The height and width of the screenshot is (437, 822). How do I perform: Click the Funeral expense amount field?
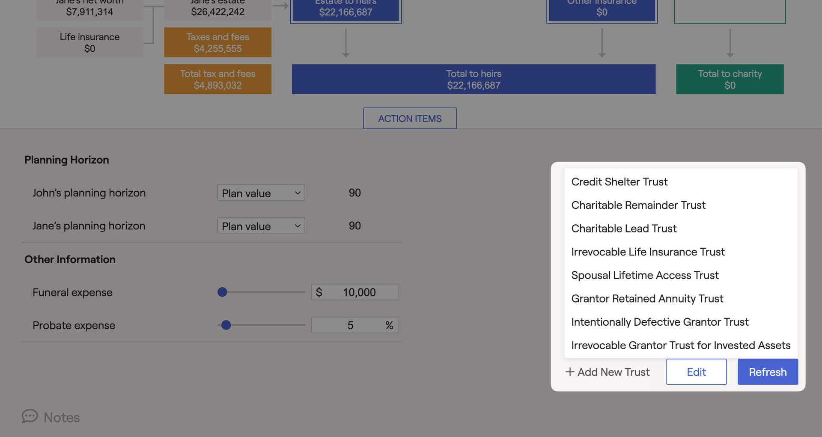[x=359, y=292]
